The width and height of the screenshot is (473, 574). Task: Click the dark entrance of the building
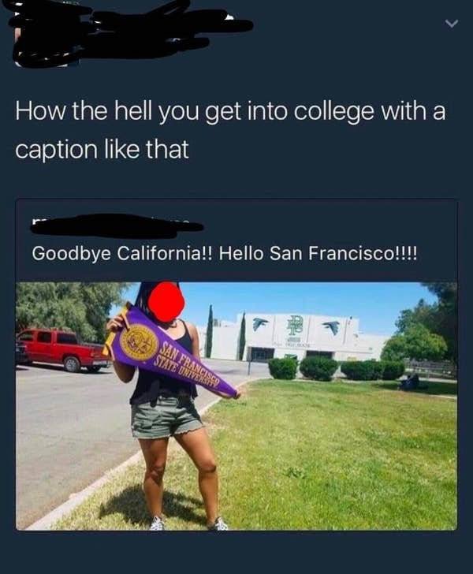coord(263,354)
